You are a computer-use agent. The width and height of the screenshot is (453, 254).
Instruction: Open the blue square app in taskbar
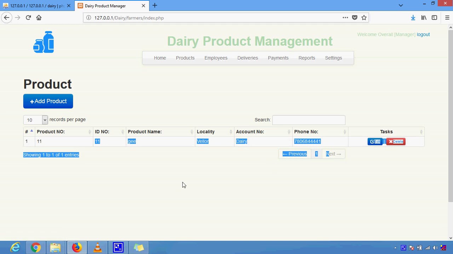[x=118, y=248]
